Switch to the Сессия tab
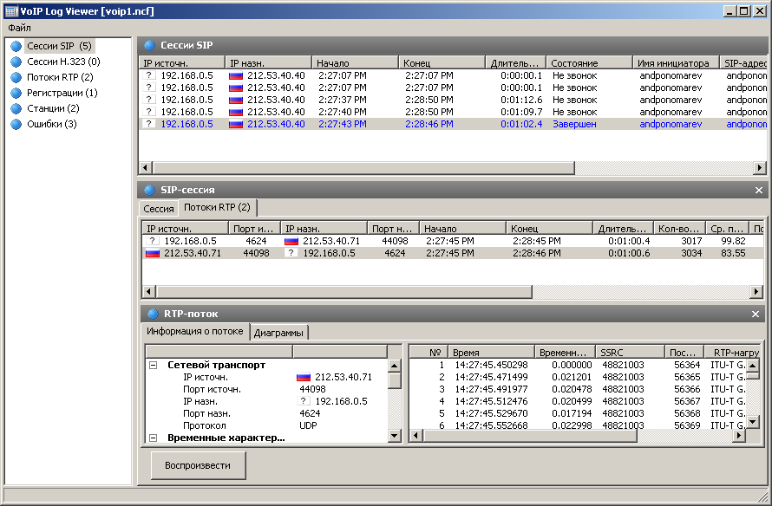Screen dimensions: 772x506 coord(159,209)
